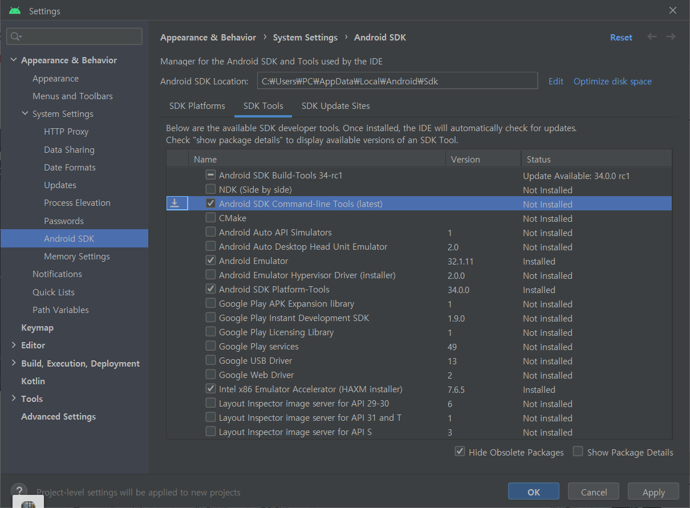Toggle Android SDK Build-Tools 34-rc1 checkbox
Screen dimensions: 690x508
coord(210,175)
